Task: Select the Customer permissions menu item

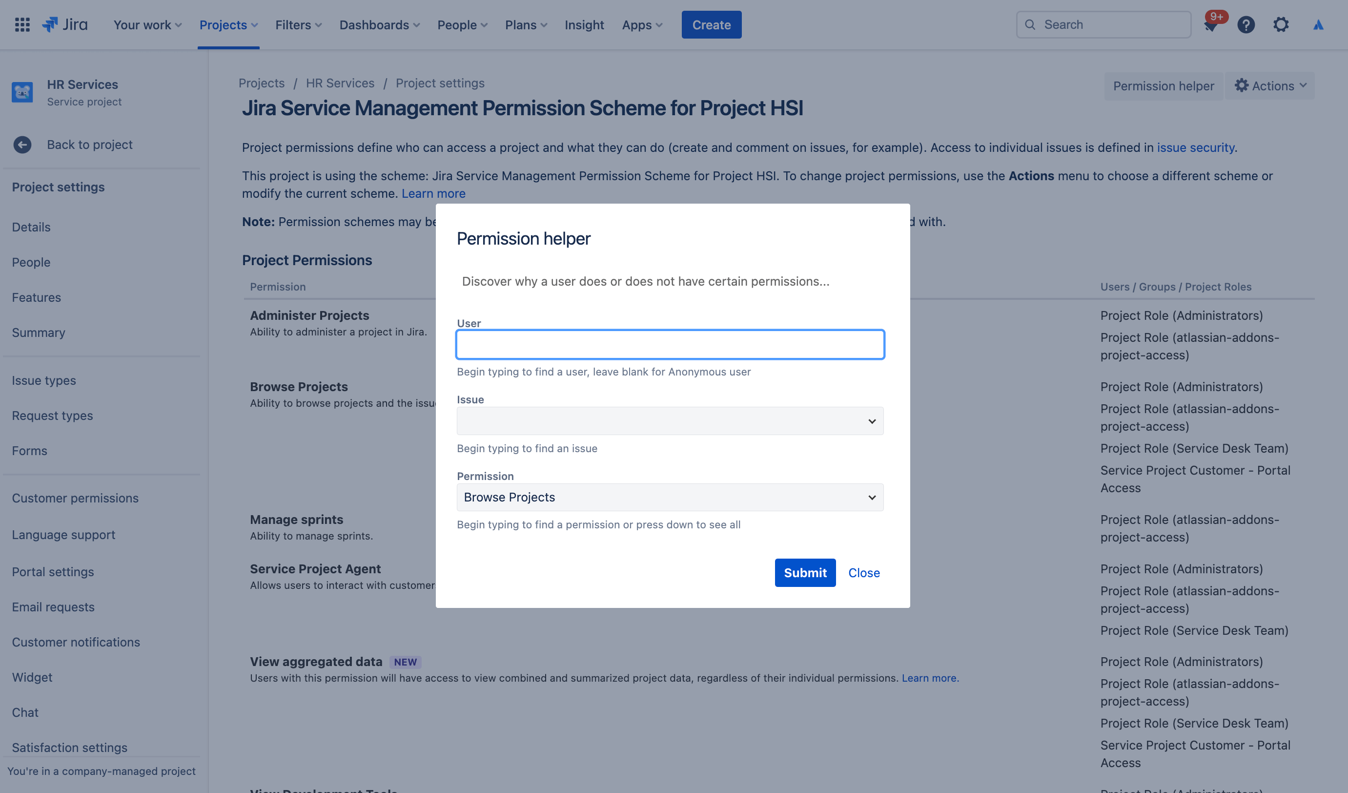Action: (x=75, y=499)
